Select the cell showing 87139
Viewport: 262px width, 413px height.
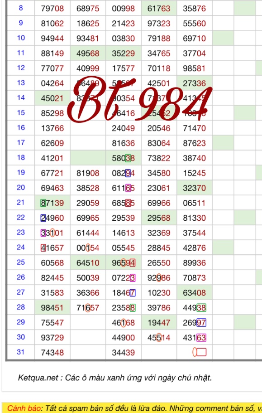tap(52, 203)
